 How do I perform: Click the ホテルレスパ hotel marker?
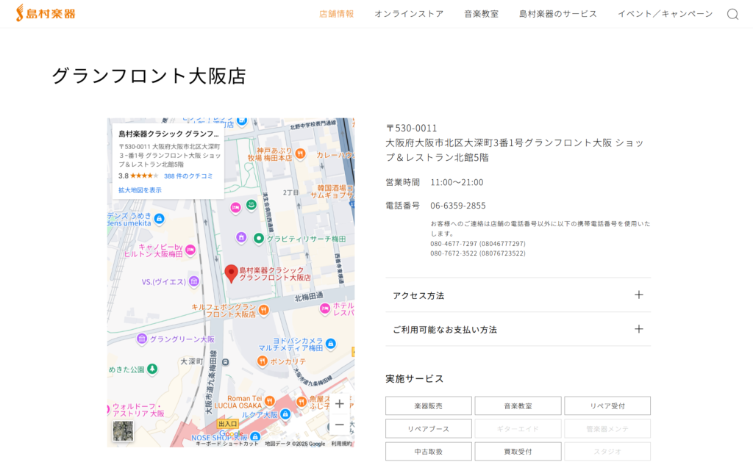point(325,308)
